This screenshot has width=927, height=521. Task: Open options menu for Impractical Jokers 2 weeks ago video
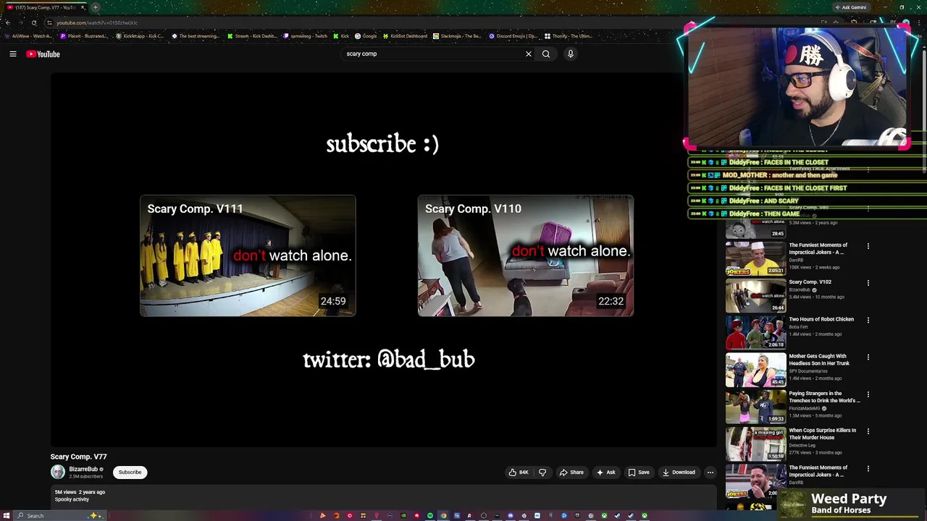pos(868,246)
